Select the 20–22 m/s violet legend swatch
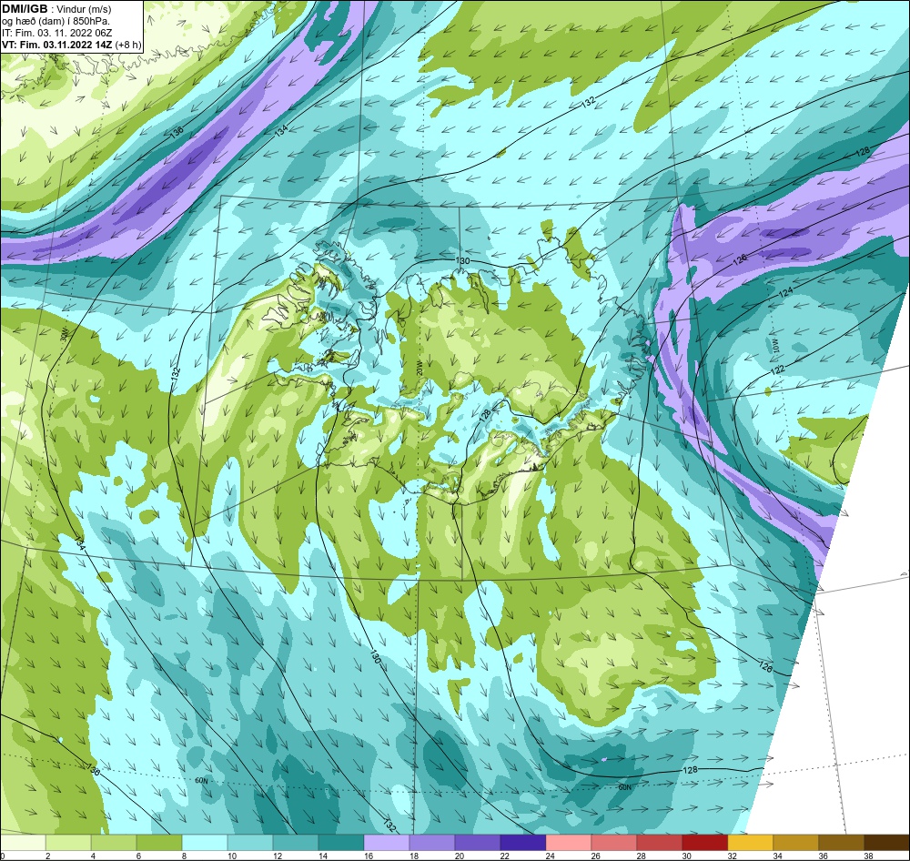Screen dimensions: 910x861 click(478, 843)
